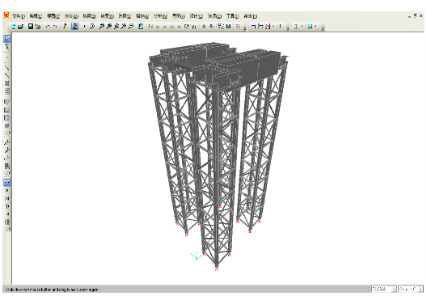Select the pointer tool in left toolbar
Screen dimensions: 427x296
pos(6,39)
